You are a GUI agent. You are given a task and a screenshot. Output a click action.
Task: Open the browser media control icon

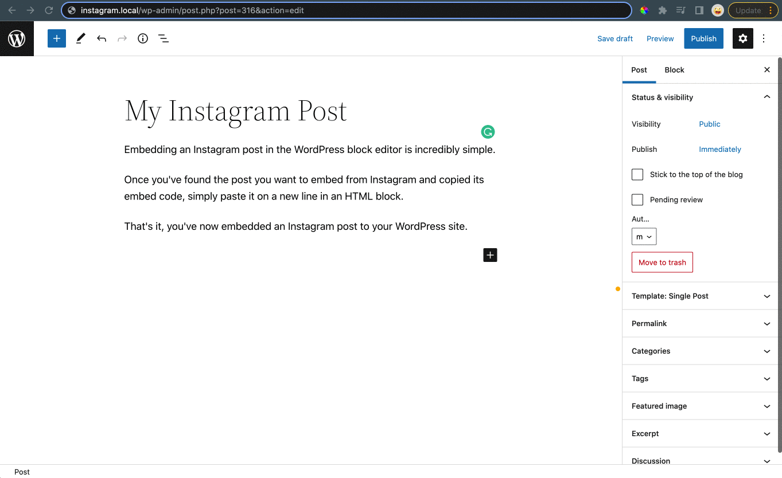pyautogui.click(x=681, y=10)
